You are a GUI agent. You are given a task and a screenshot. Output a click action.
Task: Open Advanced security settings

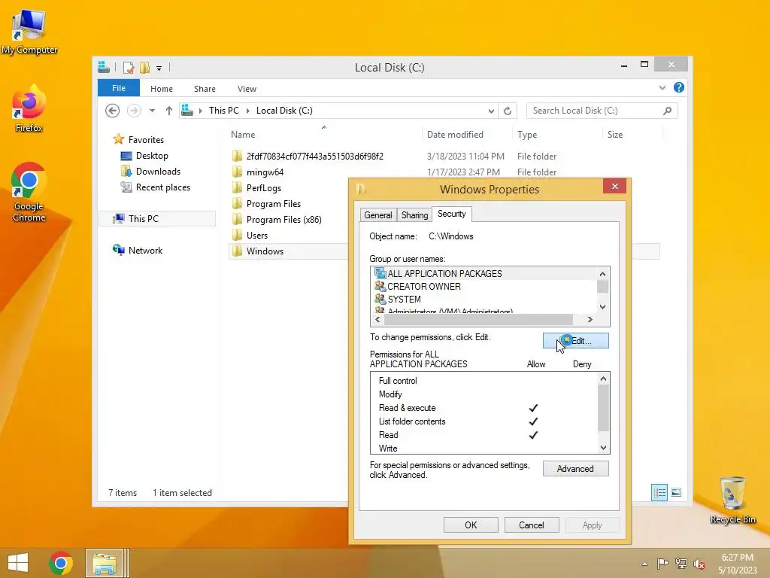click(575, 468)
